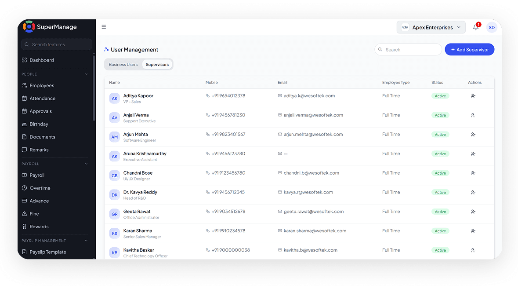Click the action icon for Aruna Krishnamurthy
The height and width of the screenshot is (289, 518).
pyautogui.click(x=473, y=154)
